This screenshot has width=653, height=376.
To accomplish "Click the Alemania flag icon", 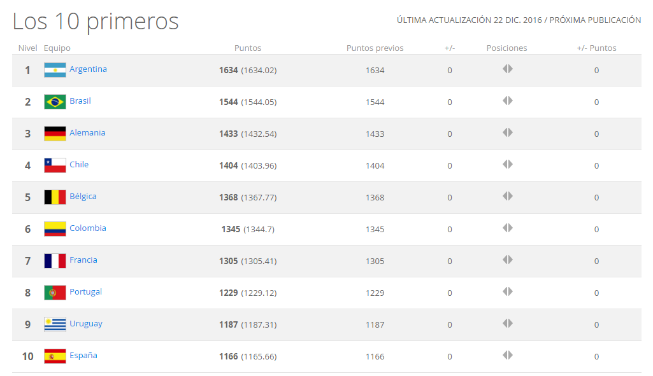I will (55, 134).
